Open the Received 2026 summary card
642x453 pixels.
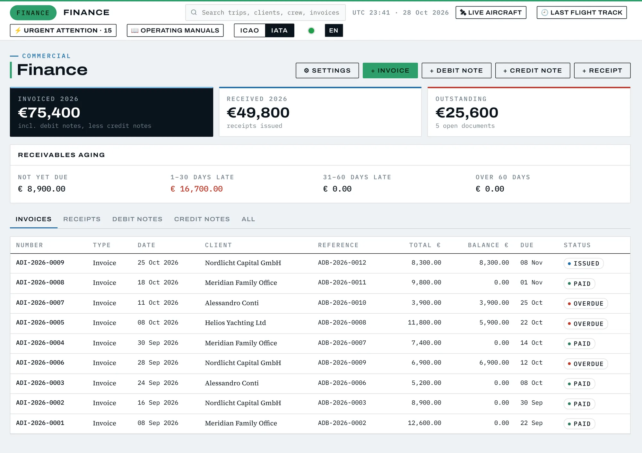(320, 112)
